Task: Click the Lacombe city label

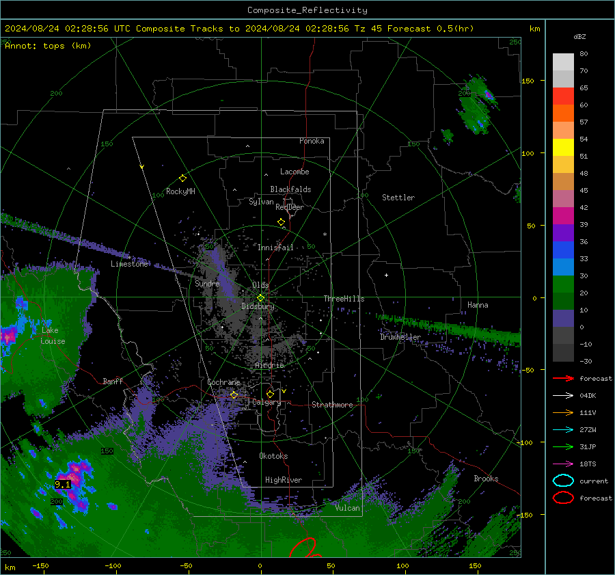Action: (x=295, y=172)
